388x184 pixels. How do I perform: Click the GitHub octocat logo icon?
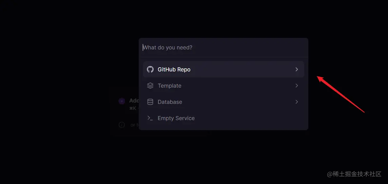pos(150,69)
